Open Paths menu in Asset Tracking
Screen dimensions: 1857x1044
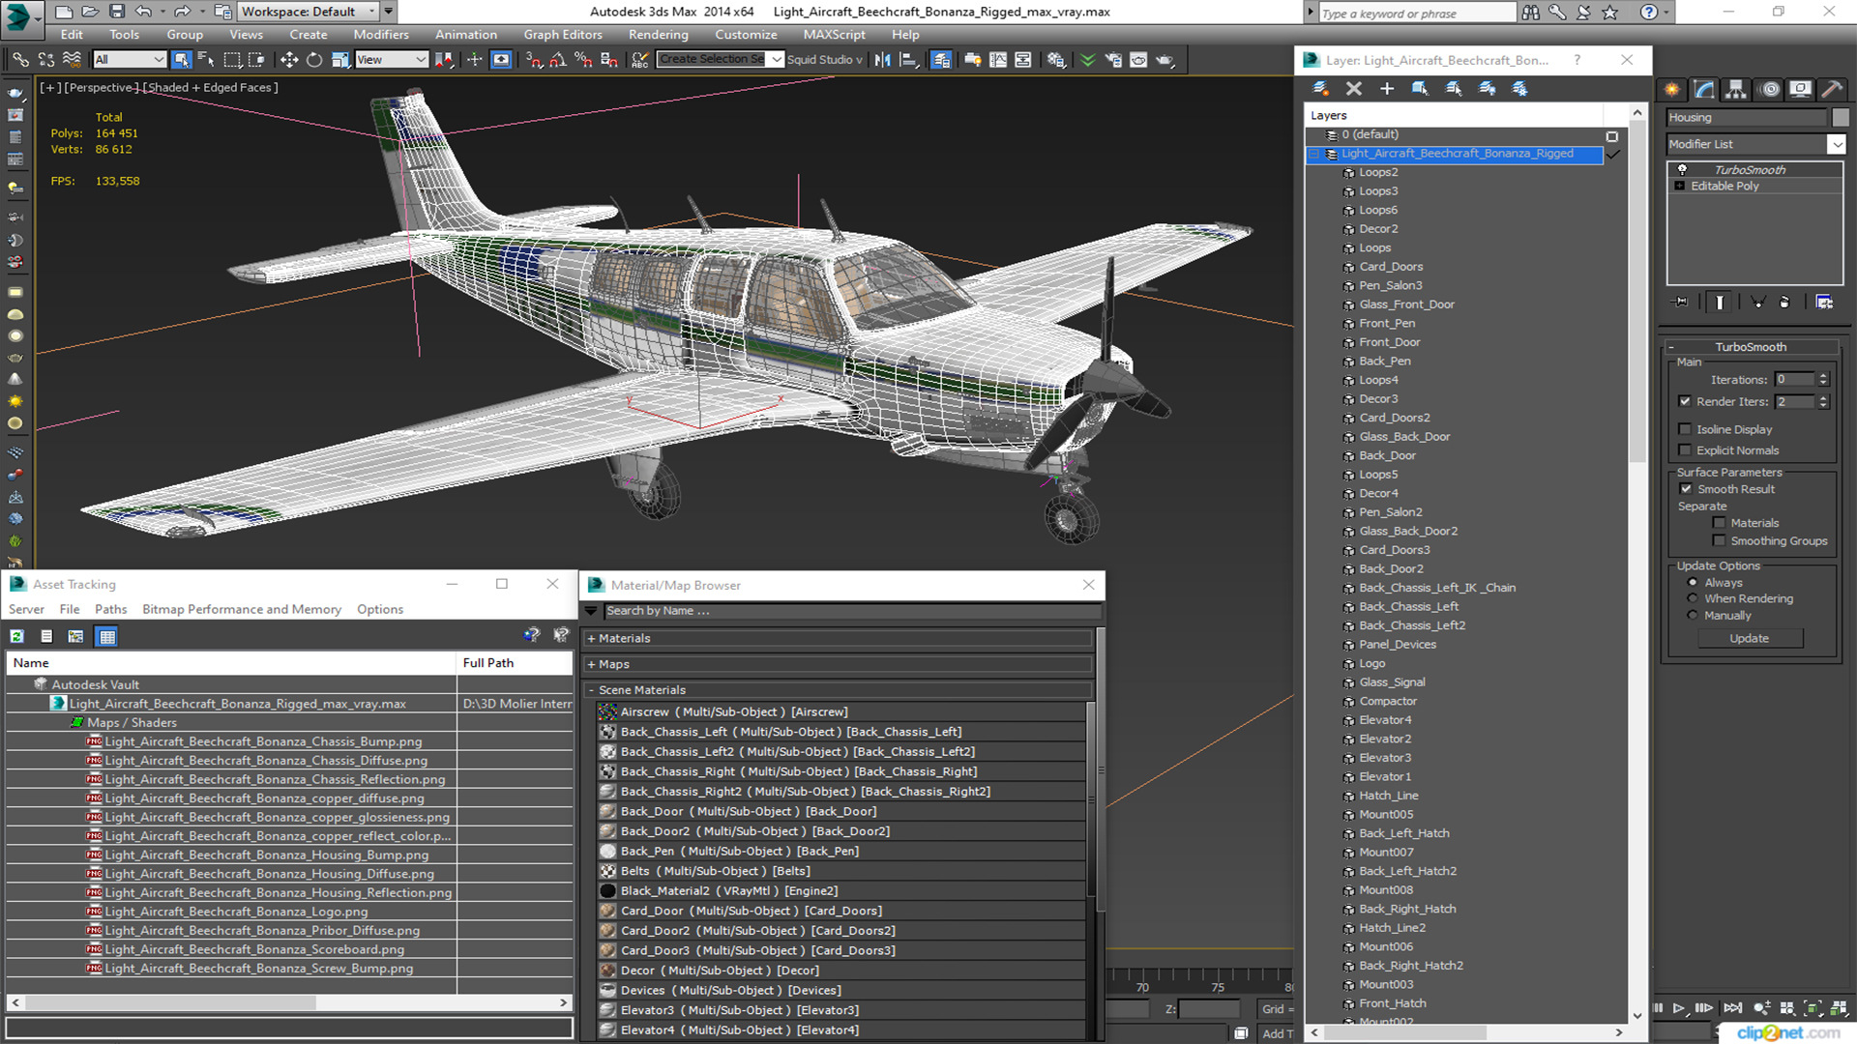[110, 609]
